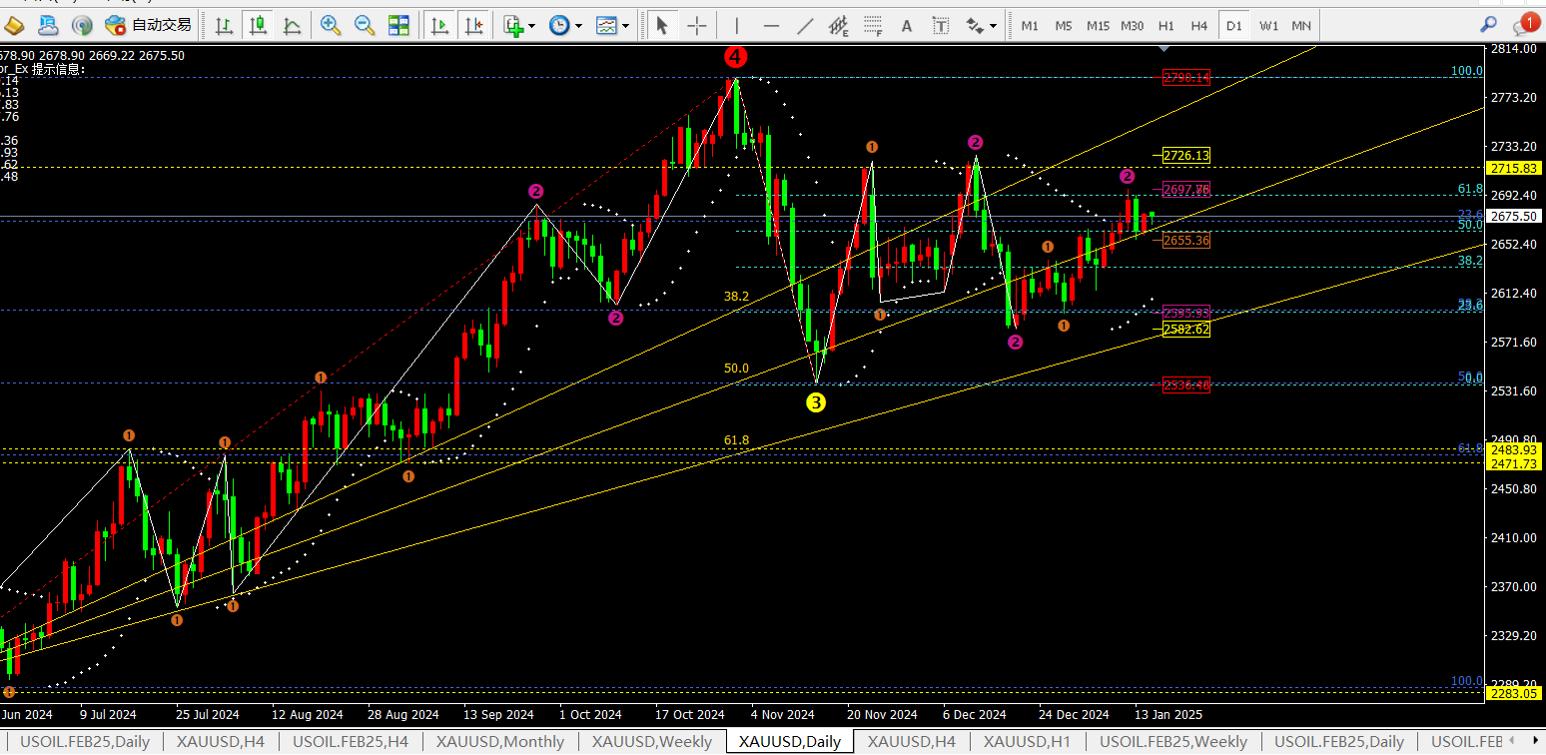
Task: Open the periods clock icon
Action: point(559,25)
